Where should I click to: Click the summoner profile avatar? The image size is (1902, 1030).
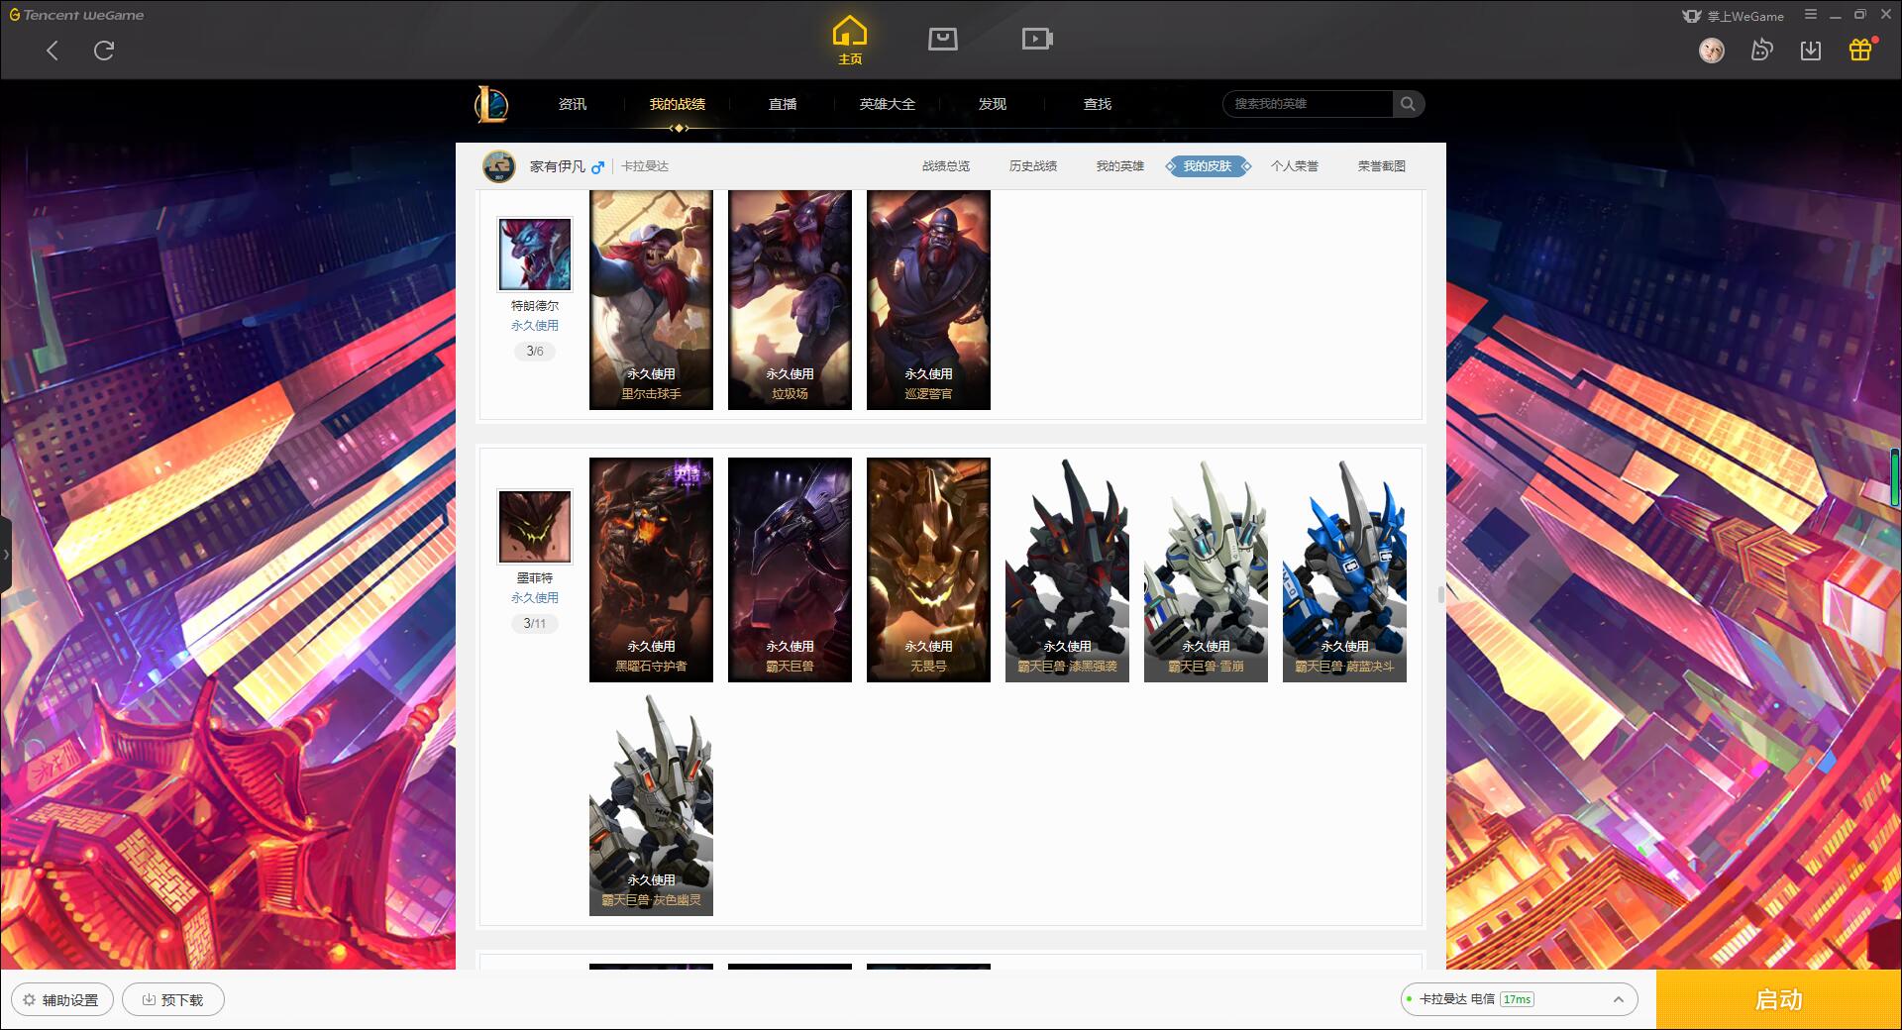(499, 166)
